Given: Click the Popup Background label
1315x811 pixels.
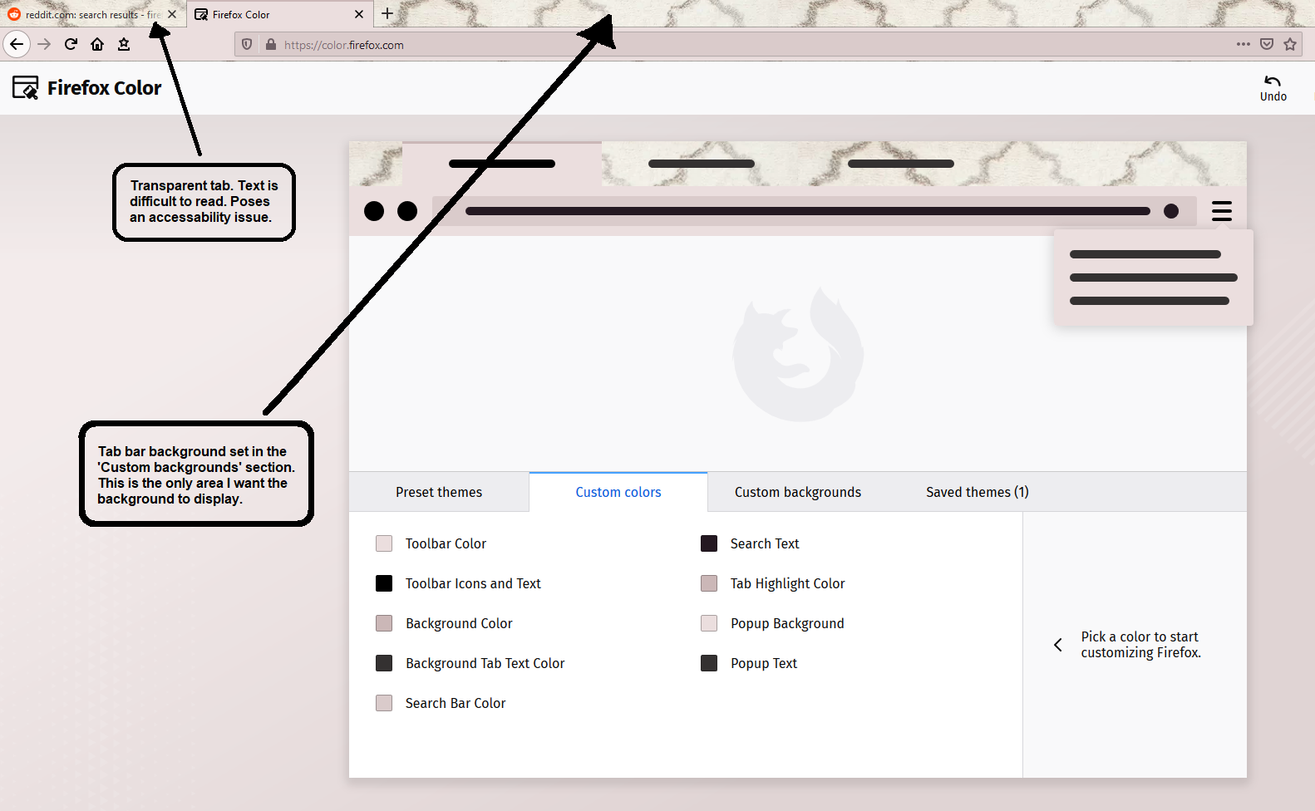Looking at the screenshot, I should point(787,623).
